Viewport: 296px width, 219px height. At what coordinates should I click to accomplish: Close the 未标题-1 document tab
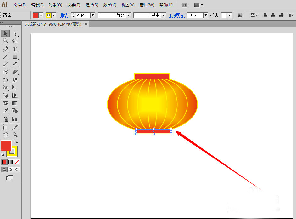(86, 24)
